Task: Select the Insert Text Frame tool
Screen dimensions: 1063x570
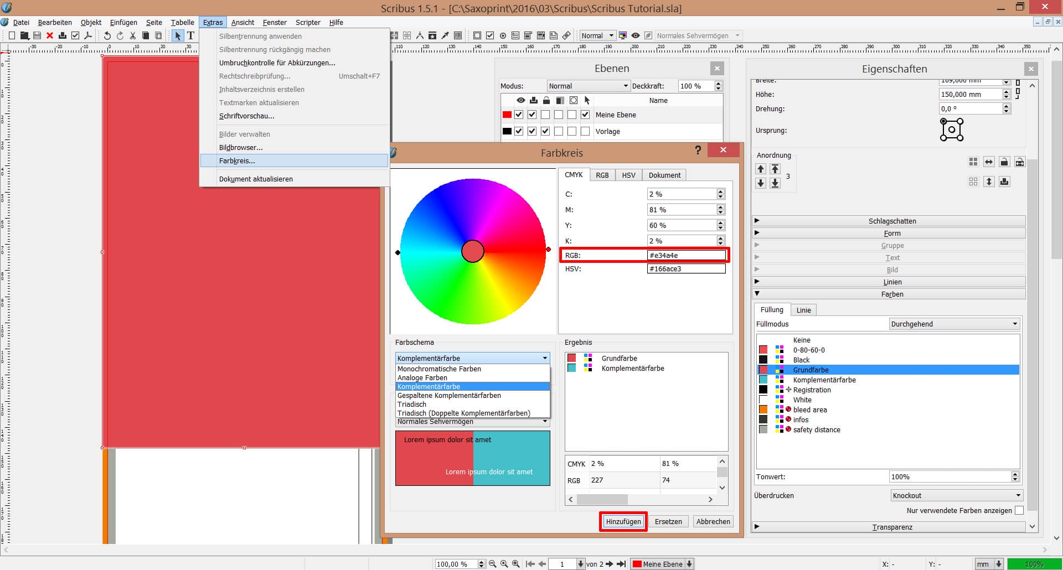Action: pos(191,35)
